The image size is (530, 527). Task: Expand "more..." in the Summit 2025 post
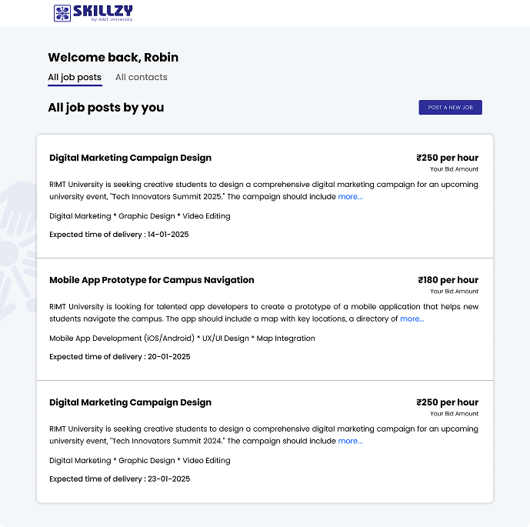point(350,197)
